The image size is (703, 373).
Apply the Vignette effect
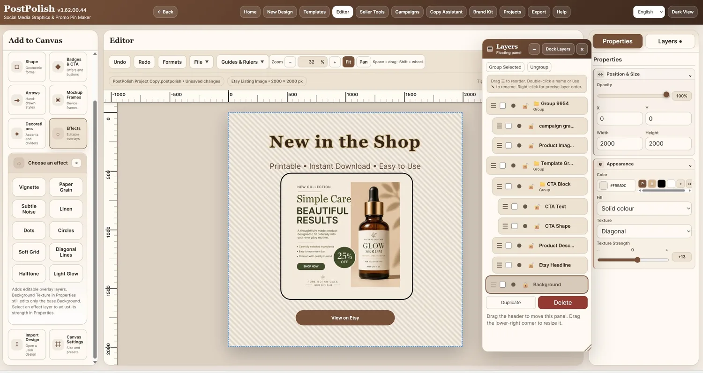(29, 187)
